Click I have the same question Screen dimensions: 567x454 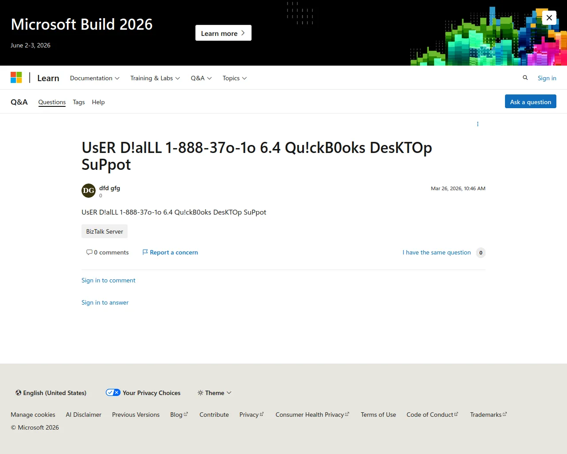(x=437, y=252)
